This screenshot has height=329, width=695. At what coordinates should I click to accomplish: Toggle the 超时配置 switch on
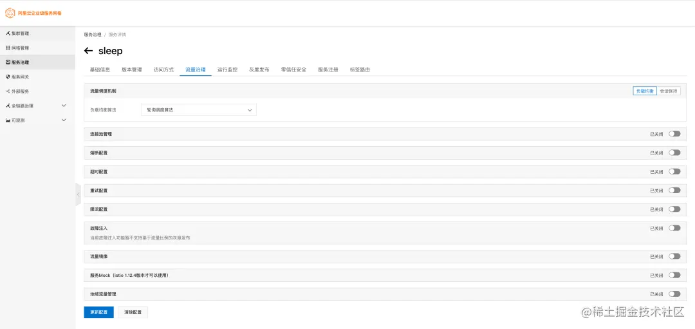[674, 171]
